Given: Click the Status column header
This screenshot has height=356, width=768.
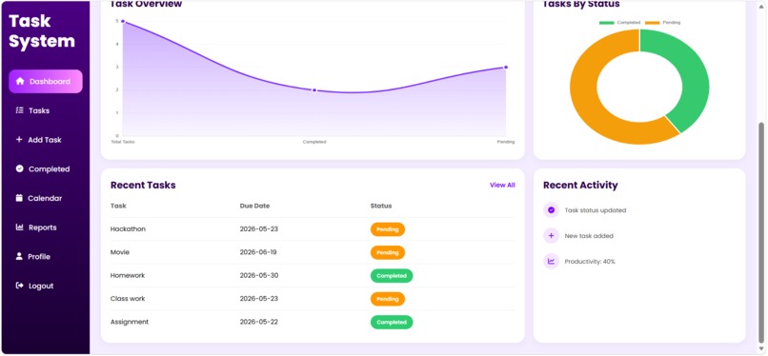Looking at the screenshot, I should point(381,206).
